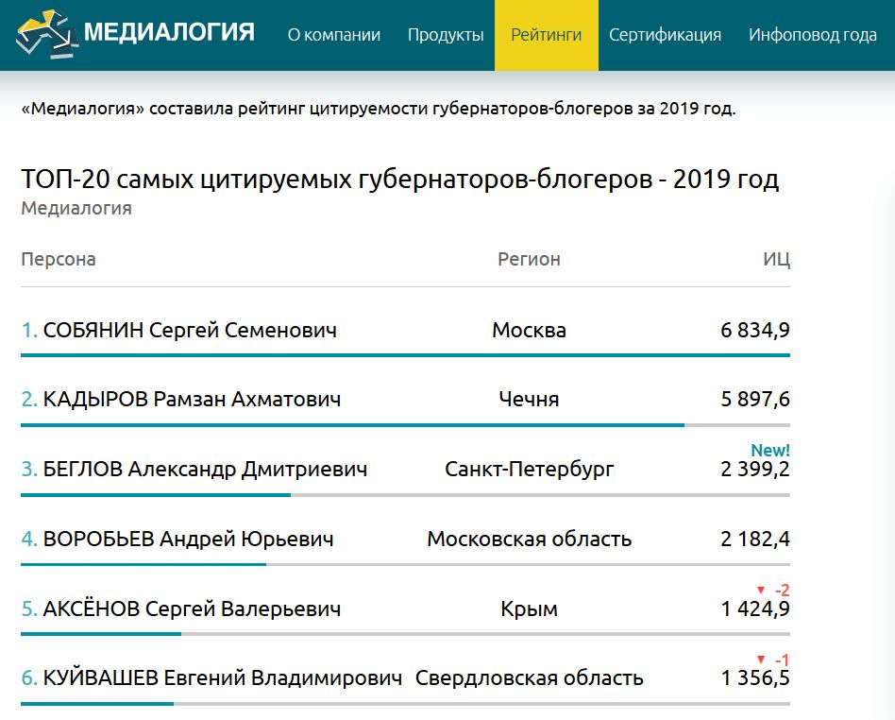Switch to О компании section
The height and width of the screenshot is (720, 895).
335,34
